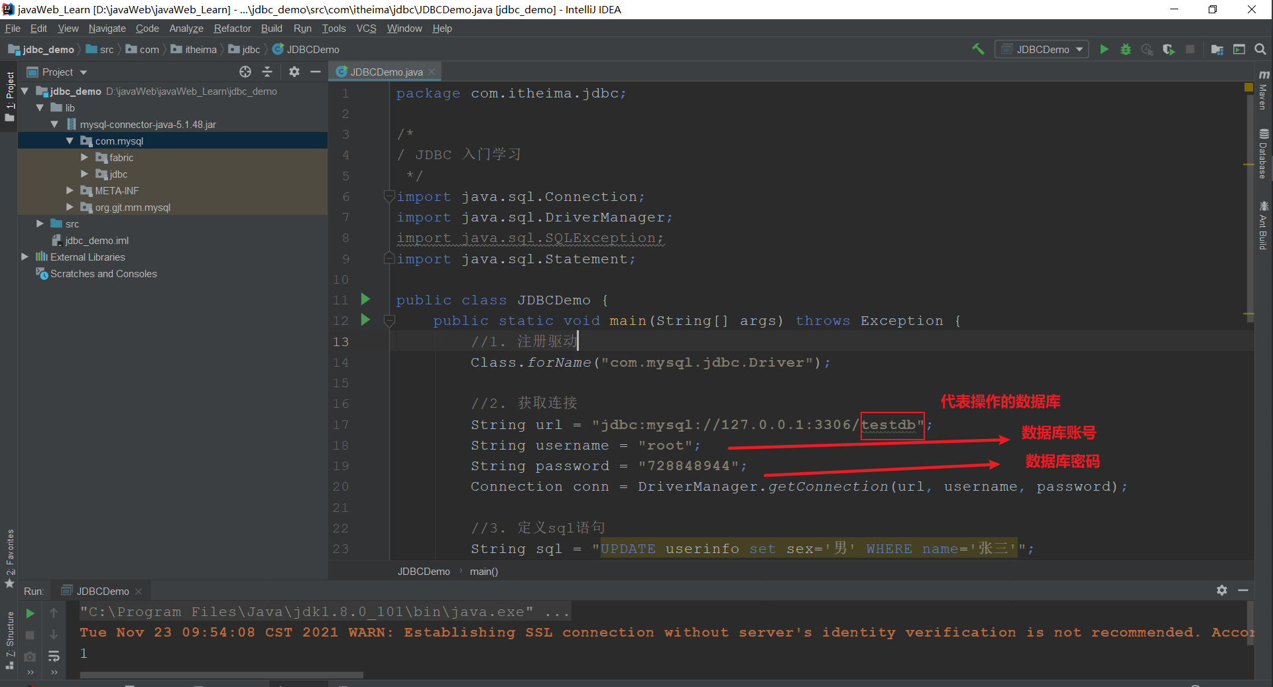The height and width of the screenshot is (687, 1273).
Task: Click main() in the editor breadcrumb
Action: point(484,572)
